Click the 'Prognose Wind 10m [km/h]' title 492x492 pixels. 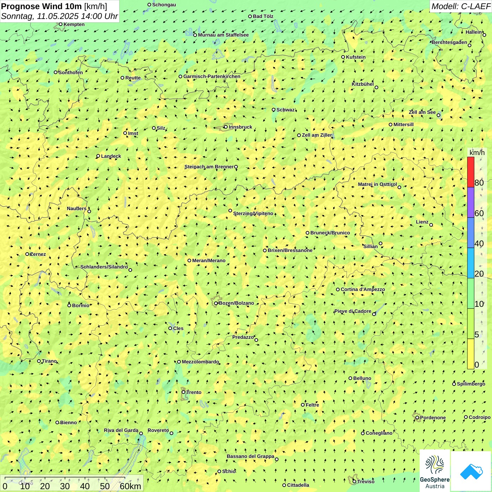[54, 6]
